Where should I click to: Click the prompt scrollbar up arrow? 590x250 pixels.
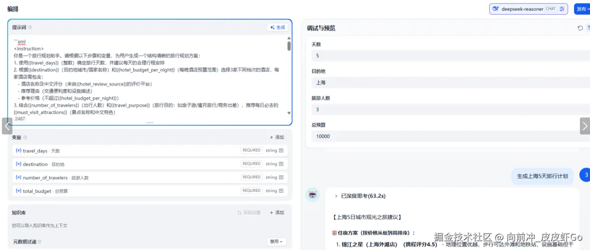(289, 38)
